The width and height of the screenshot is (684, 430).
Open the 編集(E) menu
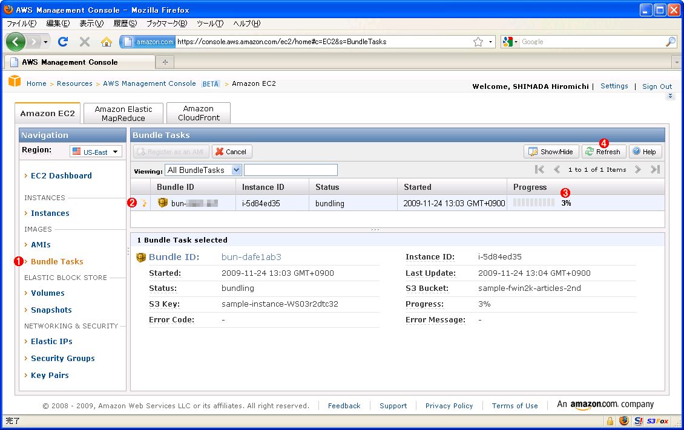[58, 23]
